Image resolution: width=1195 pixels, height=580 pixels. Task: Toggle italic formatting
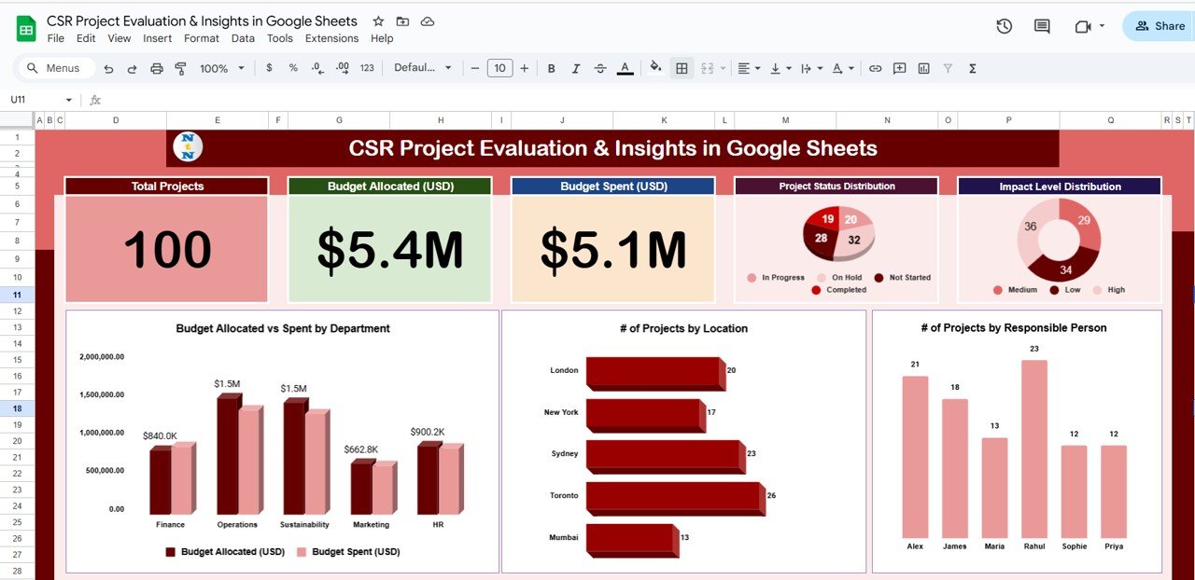pos(575,68)
